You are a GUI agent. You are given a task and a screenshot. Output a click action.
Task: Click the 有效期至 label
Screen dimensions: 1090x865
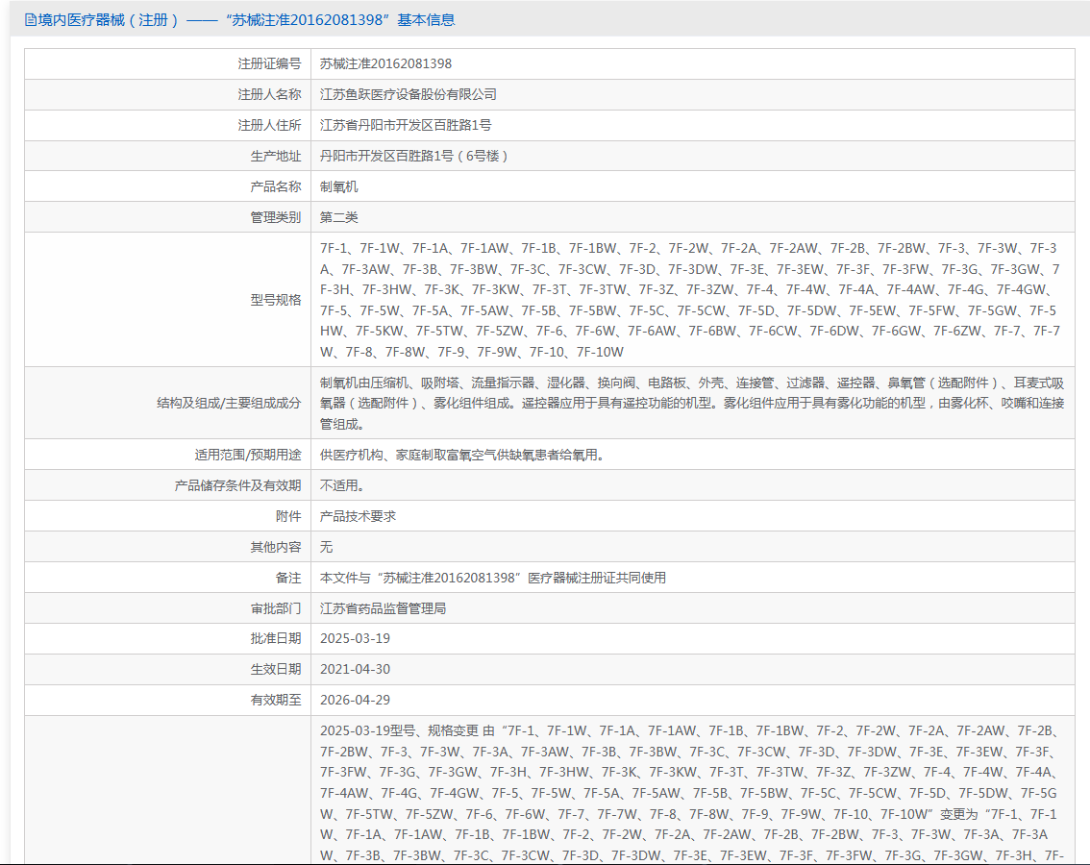point(275,700)
